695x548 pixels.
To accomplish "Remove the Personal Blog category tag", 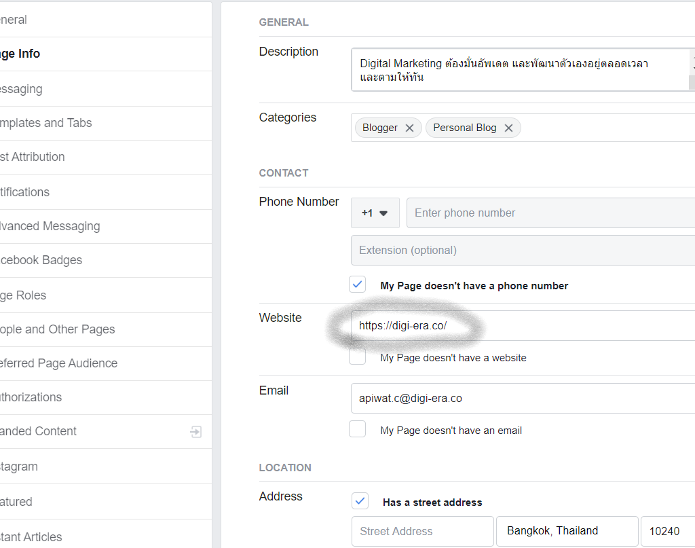I will point(508,128).
